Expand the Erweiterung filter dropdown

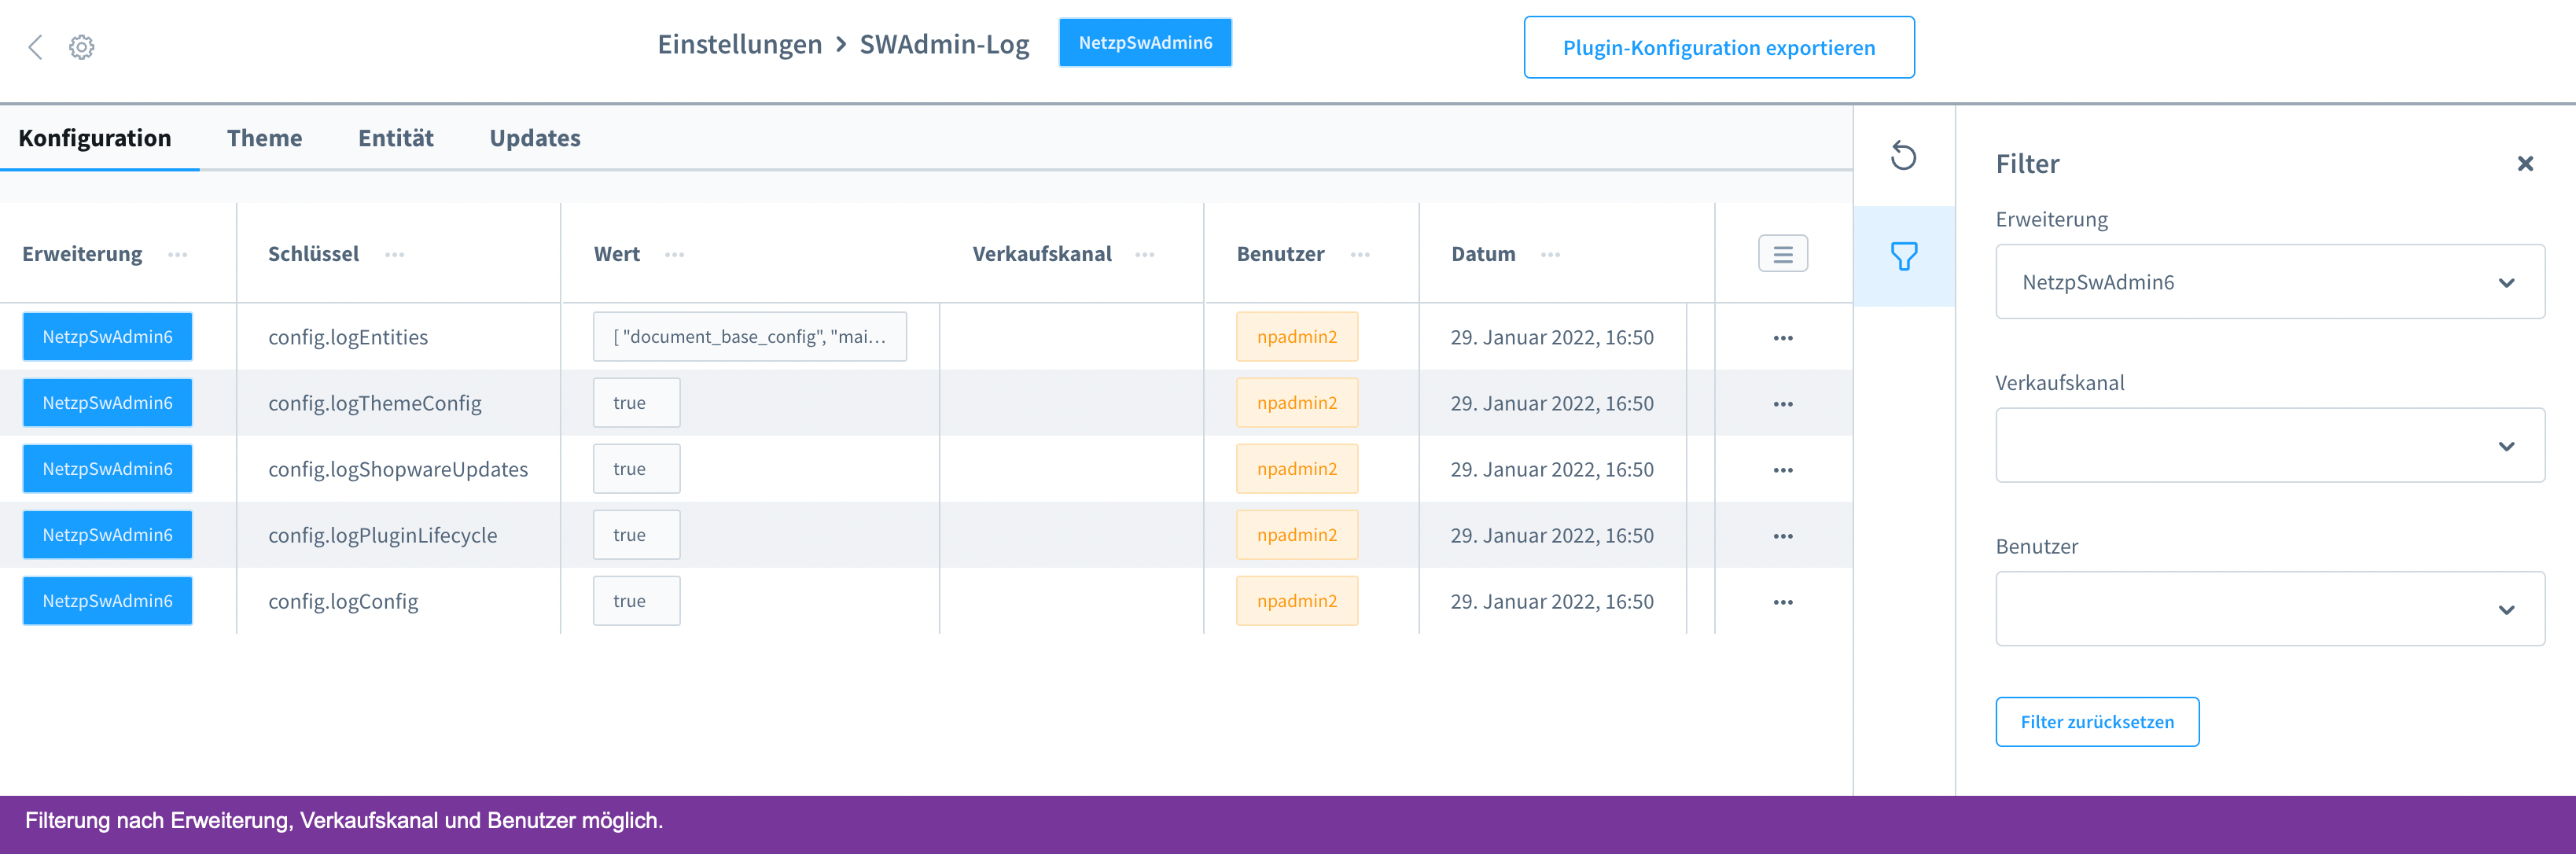2270,282
